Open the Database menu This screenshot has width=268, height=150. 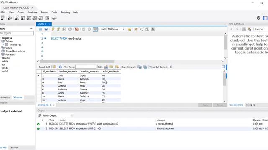(x=32, y=12)
